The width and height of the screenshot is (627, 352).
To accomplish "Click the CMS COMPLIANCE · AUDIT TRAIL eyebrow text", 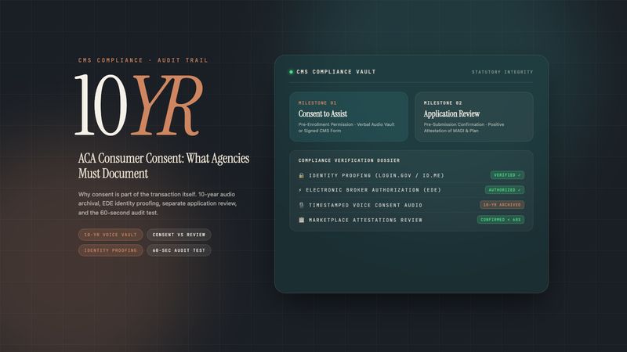I will click(x=143, y=60).
